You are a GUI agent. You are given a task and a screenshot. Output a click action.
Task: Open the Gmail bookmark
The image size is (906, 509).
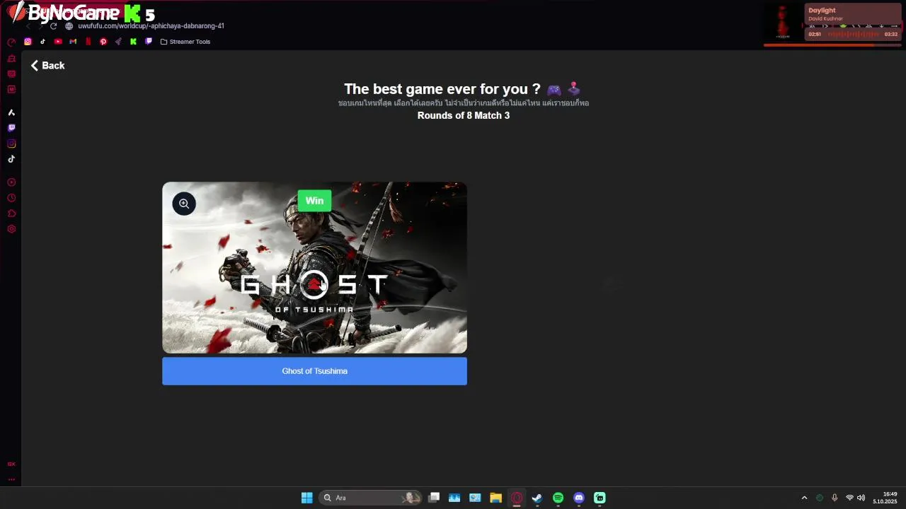tap(73, 42)
